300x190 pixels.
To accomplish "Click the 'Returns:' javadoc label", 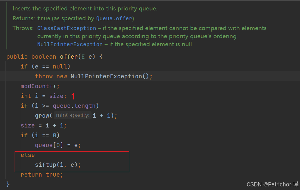I will 24,18.
